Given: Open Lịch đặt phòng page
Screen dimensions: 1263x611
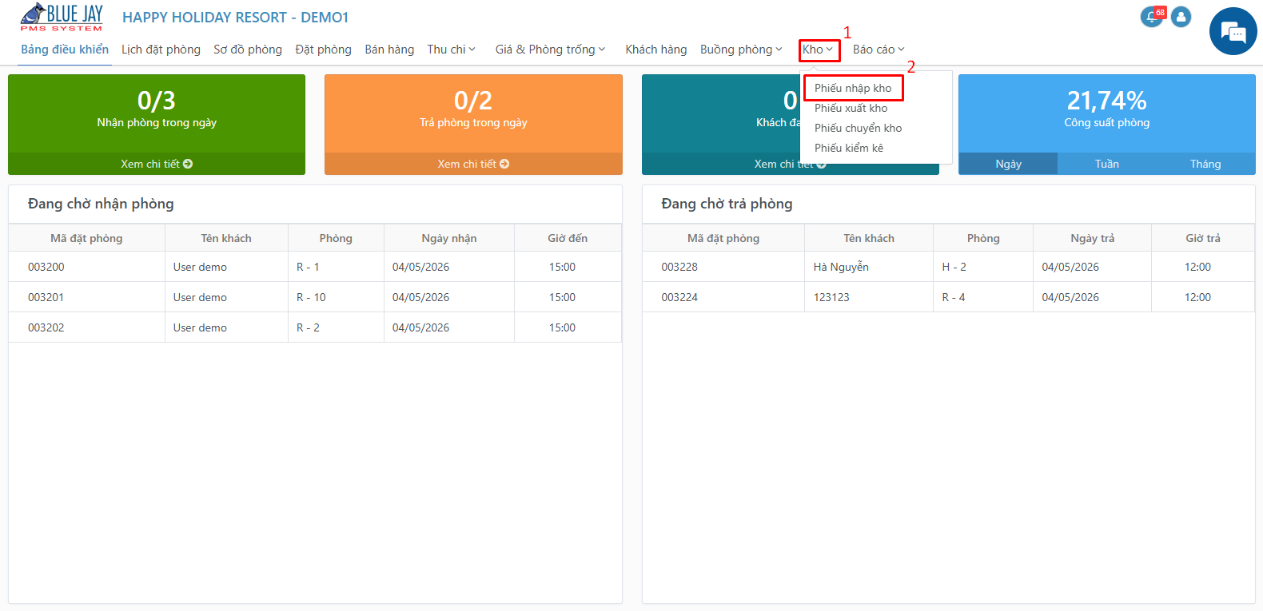Looking at the screenshot, I should [161, 50].
